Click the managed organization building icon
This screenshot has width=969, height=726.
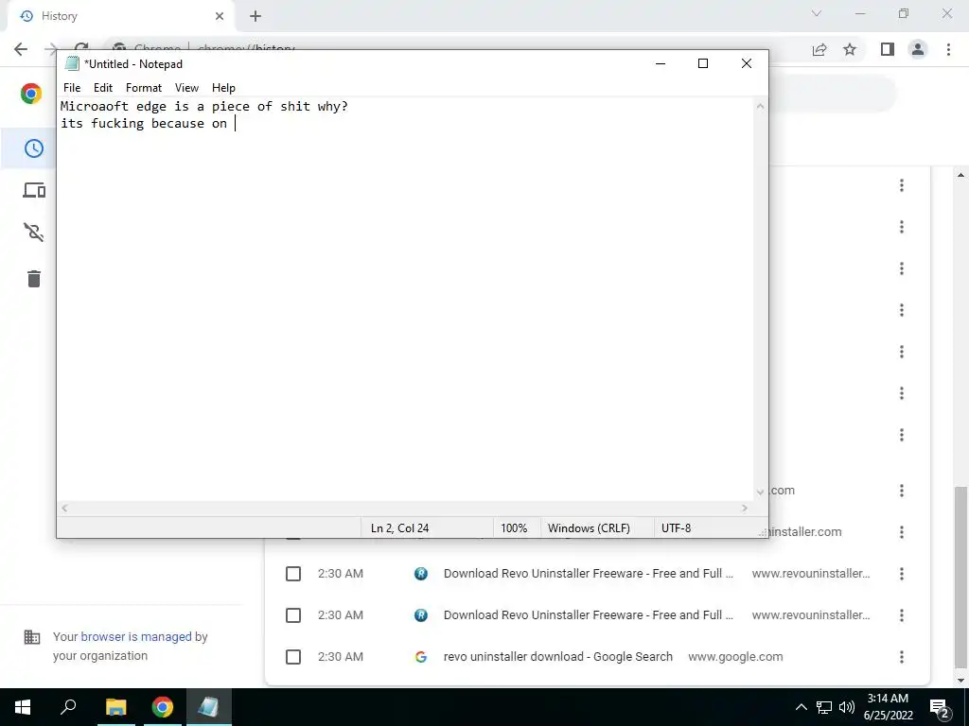[x=32, y=637]
